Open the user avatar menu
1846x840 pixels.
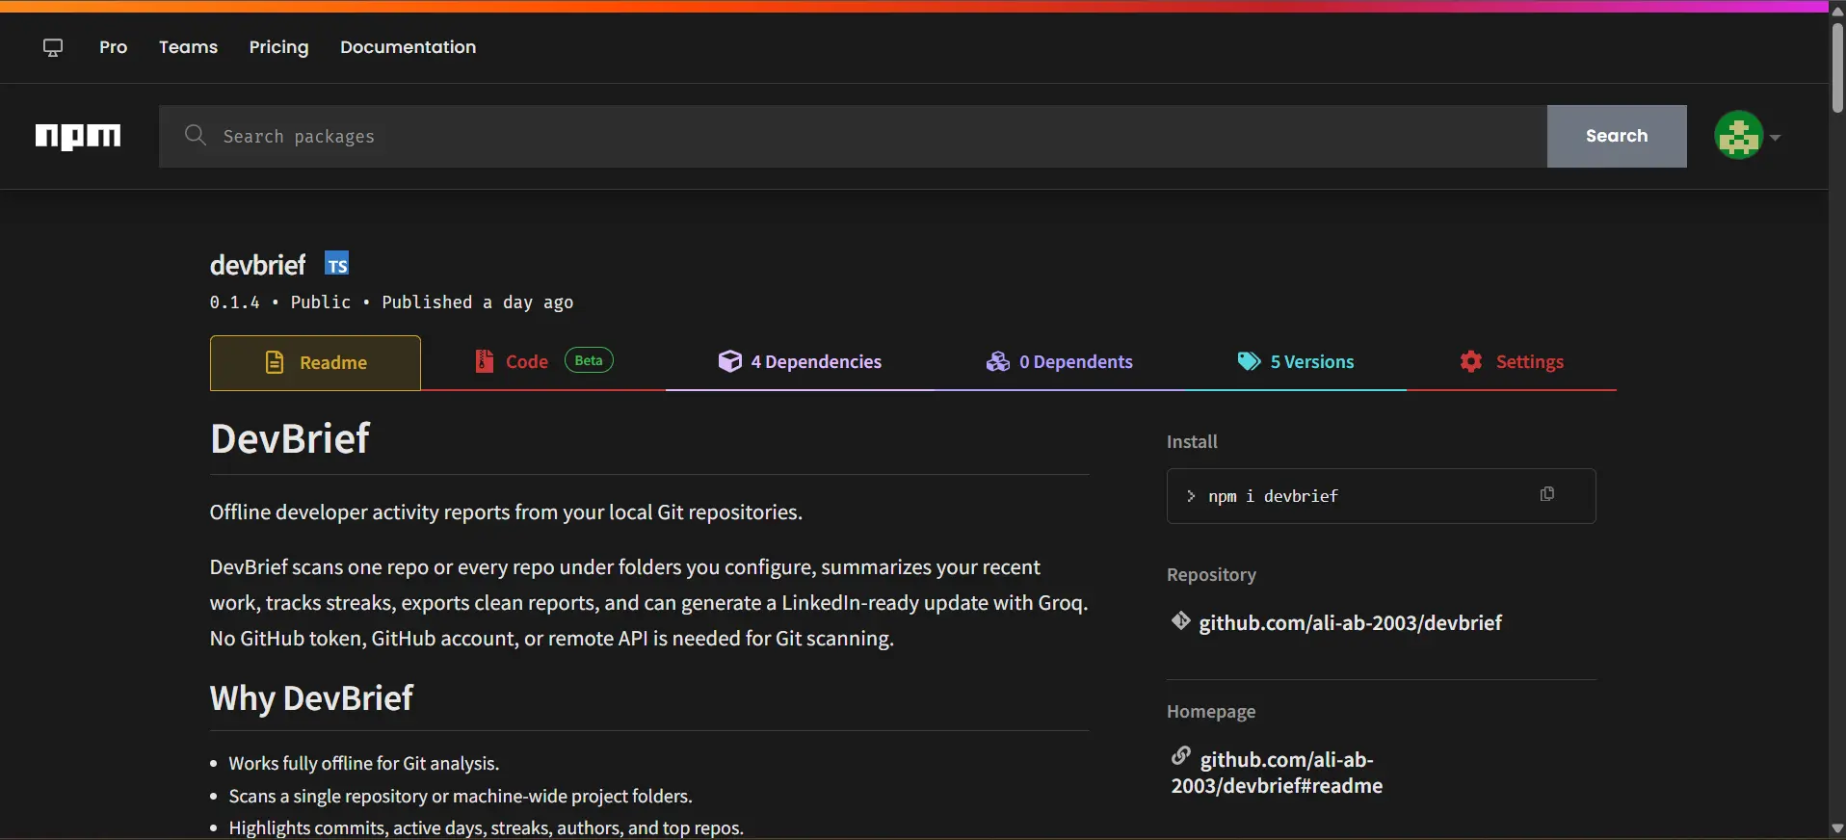(x=1738, y=136)
